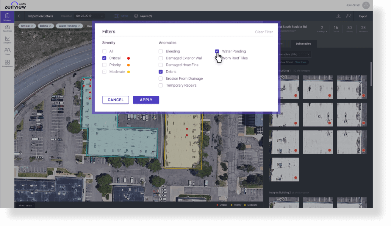
Task: Click the red Critical severity dot
Action: point(128,58)
